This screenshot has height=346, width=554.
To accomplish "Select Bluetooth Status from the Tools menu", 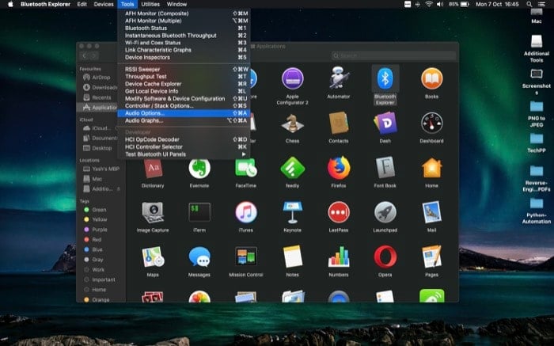I will [184, 28].
